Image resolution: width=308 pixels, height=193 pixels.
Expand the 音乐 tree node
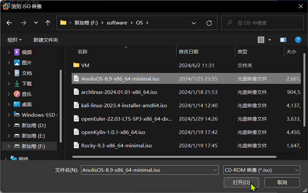[x=8, y=94]
